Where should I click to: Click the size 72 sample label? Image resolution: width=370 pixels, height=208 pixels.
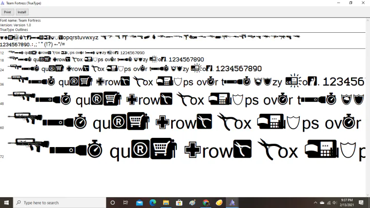[2, 157]
